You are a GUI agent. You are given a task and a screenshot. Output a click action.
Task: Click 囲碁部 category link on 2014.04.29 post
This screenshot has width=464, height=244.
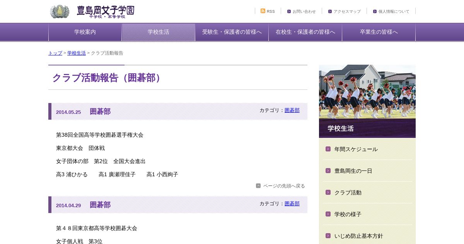[292, 204]
